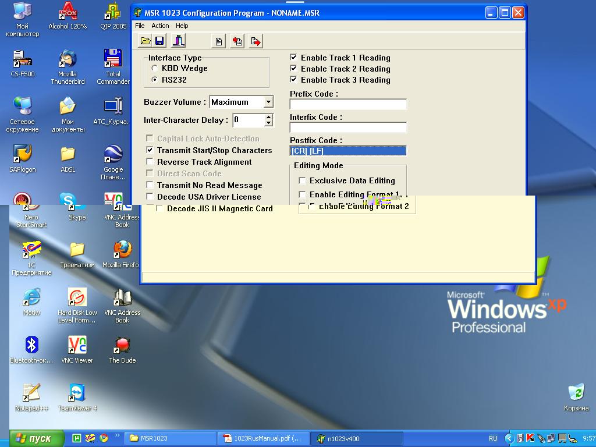
Task: Click the document with incoming red arrow icon
Action: [x=237, y=41]
